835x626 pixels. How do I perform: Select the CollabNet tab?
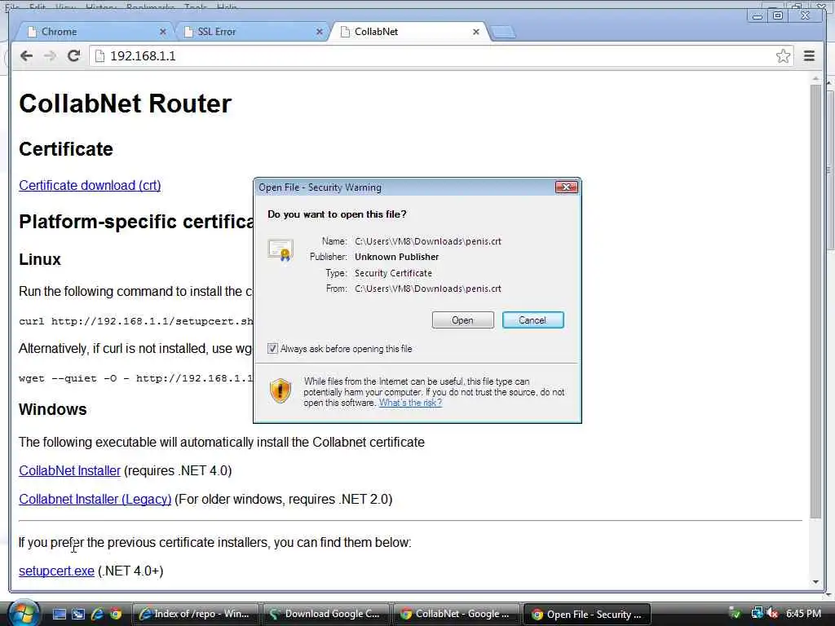(x=408, y=32)
